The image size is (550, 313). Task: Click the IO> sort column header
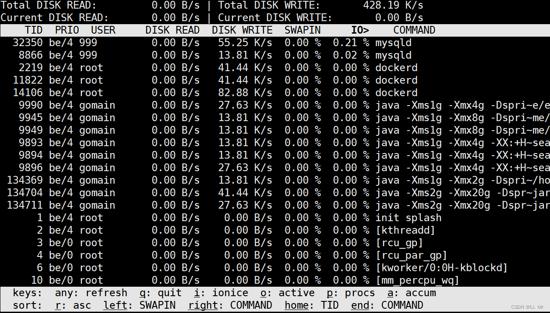coord(360,30)
